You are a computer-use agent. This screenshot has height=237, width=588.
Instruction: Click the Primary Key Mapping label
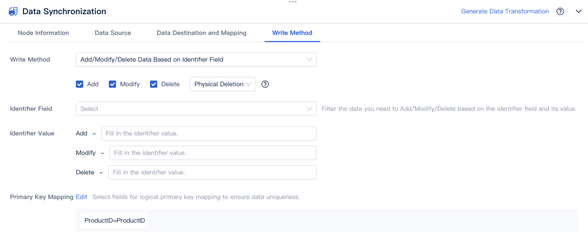click(x=42, y=197)
